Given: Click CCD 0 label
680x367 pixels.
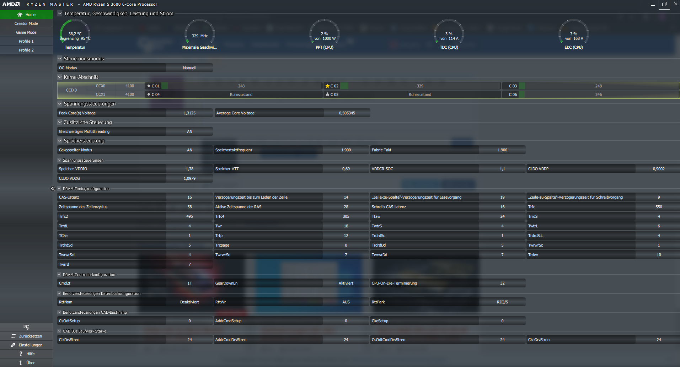Looking at the screenshot, I should pyautogui.click(x=71, y=90).
